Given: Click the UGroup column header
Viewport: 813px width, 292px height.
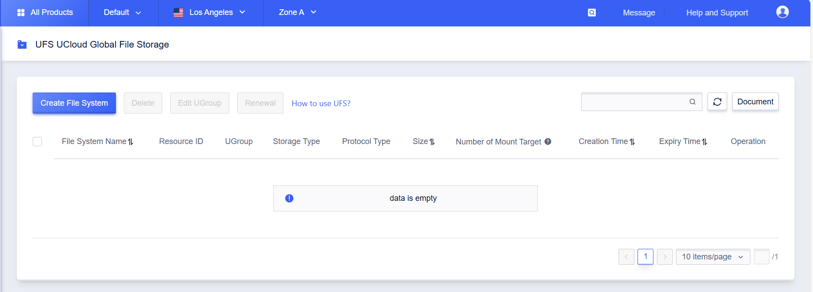Looking at the screenshot, I should [239, 141].
